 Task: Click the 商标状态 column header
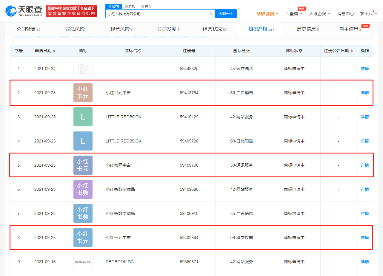pyautogui.click(x=294, y=51)
